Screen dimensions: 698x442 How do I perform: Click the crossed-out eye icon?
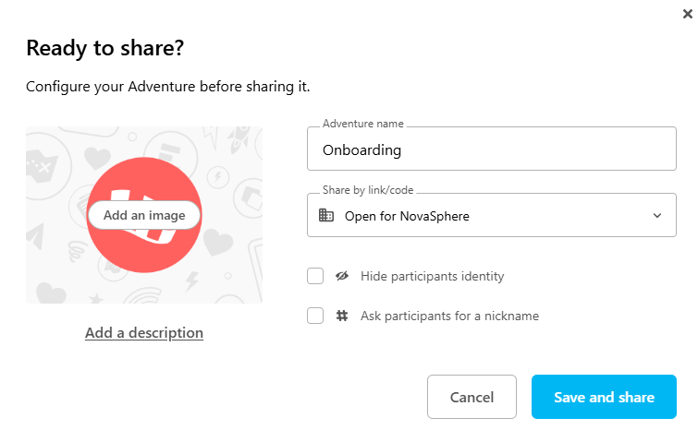click(342, 276)
